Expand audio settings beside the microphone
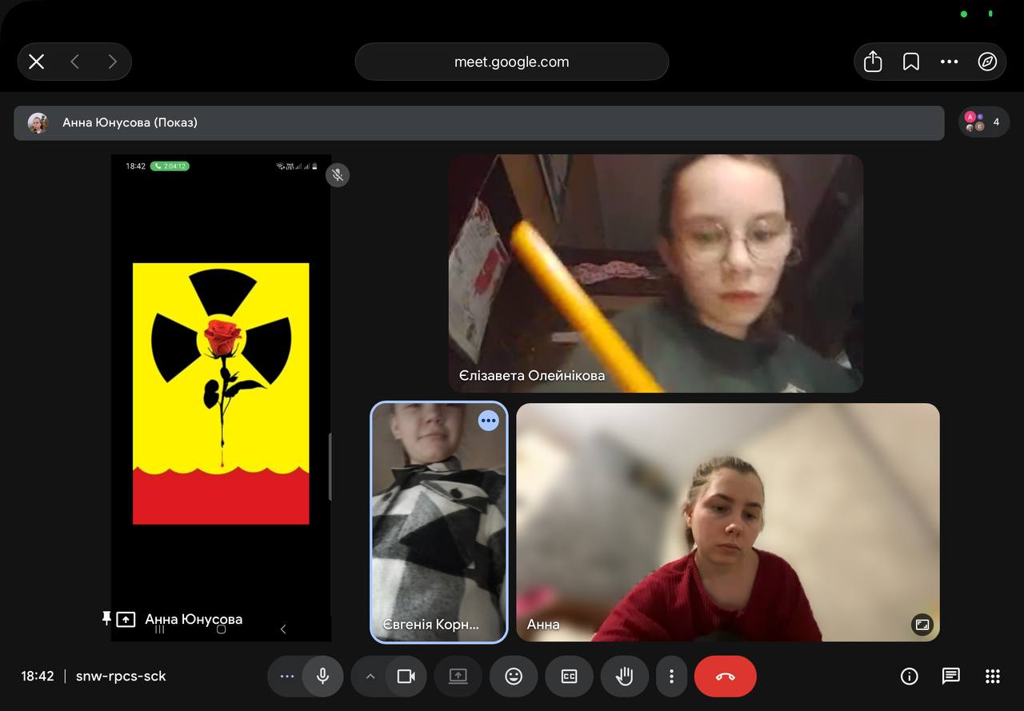The width and height of the screenshot is (1024, 711). click(286, 677)
